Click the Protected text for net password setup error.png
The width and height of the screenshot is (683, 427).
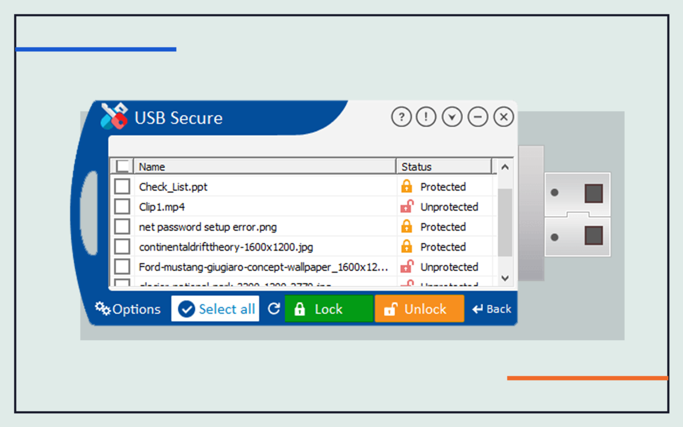443,227
